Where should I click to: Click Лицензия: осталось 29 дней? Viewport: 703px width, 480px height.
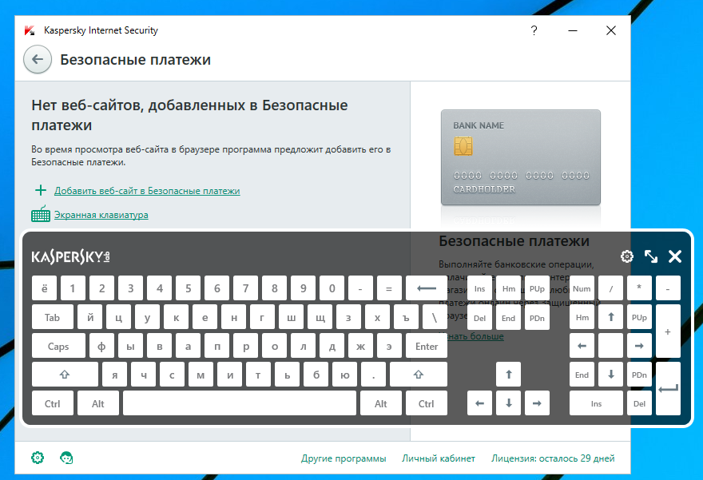pyautogui.click(x=553, y=458)
